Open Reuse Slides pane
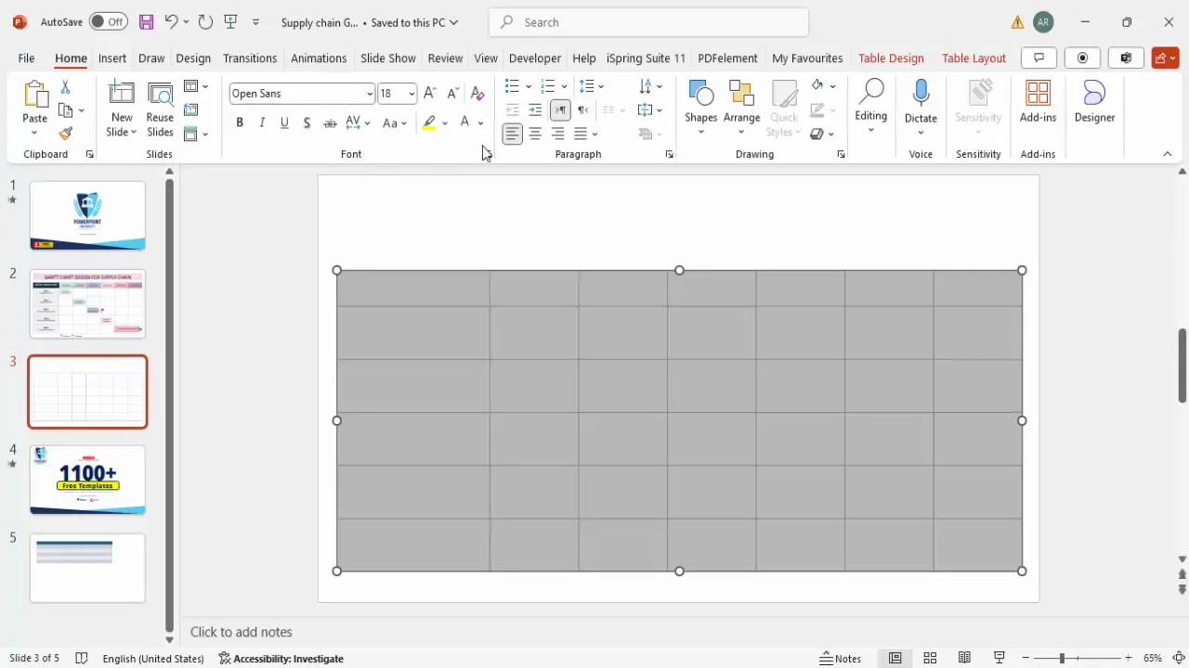 coord(160,109)
